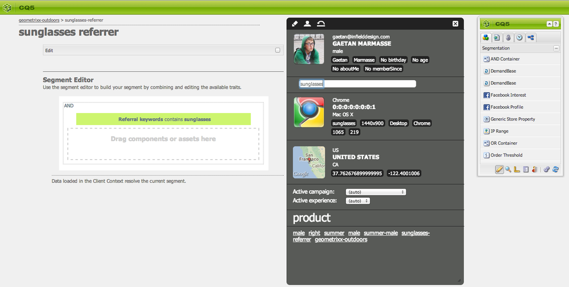
Task: Click the load profile person icon
Action: coord(307,24)
